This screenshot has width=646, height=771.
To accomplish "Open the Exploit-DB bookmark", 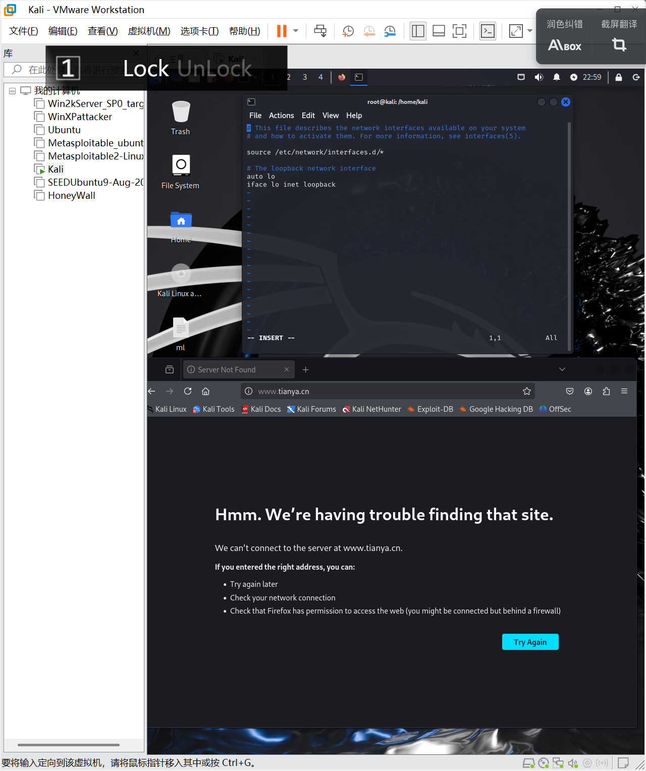I will point(430,409).
